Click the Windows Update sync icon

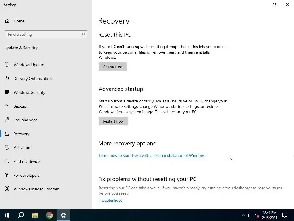(7, 65)
